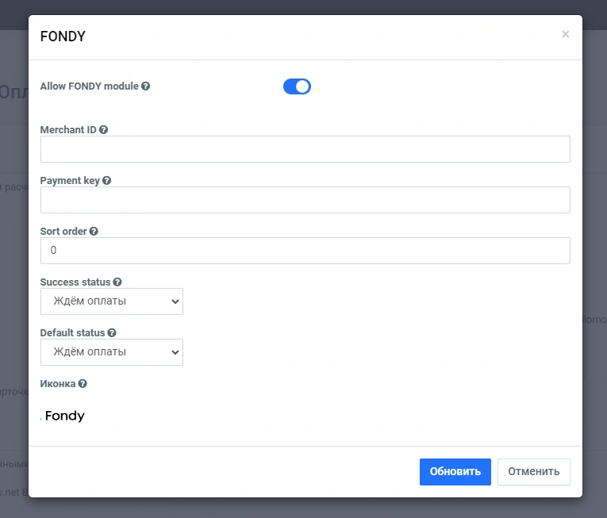The image size is (607, 518).
Task: Click the Merchant ID label text
Action: pyautogui.click(x=68, y=129)
